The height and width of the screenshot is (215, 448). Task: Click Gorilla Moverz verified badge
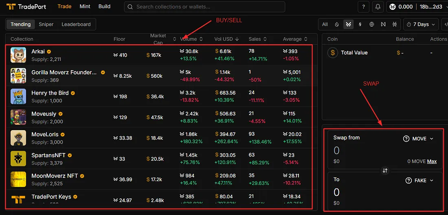[x=103, y=73]
